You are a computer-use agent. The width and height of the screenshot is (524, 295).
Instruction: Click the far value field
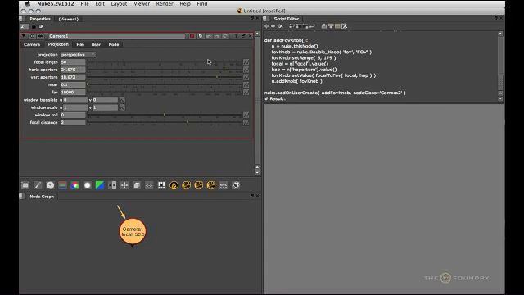point(73,92)
